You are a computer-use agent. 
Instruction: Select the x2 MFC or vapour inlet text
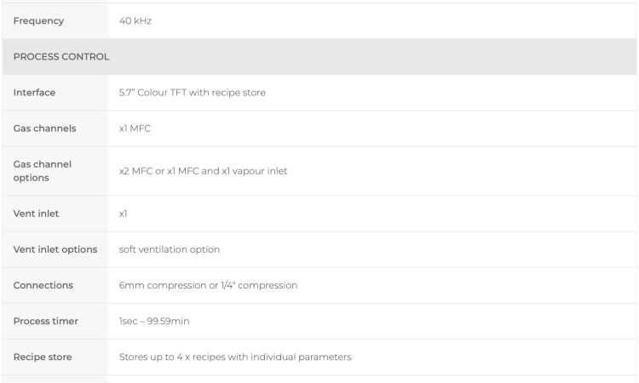coord(203,171)
